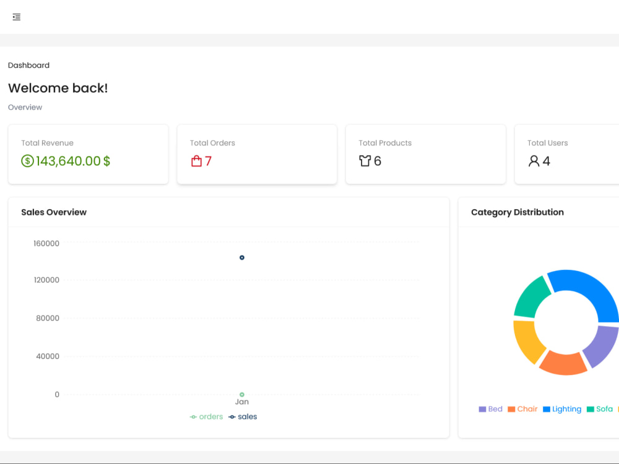The height and width of the screenshot is (464, 619).
Task: Click the Lighting legend swatch
Action: [547, 409]
